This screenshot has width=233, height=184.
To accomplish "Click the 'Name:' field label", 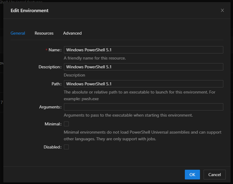I will click(x=55, y=50).
